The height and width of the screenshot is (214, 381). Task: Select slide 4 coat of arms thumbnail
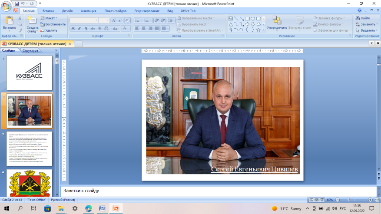click(x=30, y=183)
